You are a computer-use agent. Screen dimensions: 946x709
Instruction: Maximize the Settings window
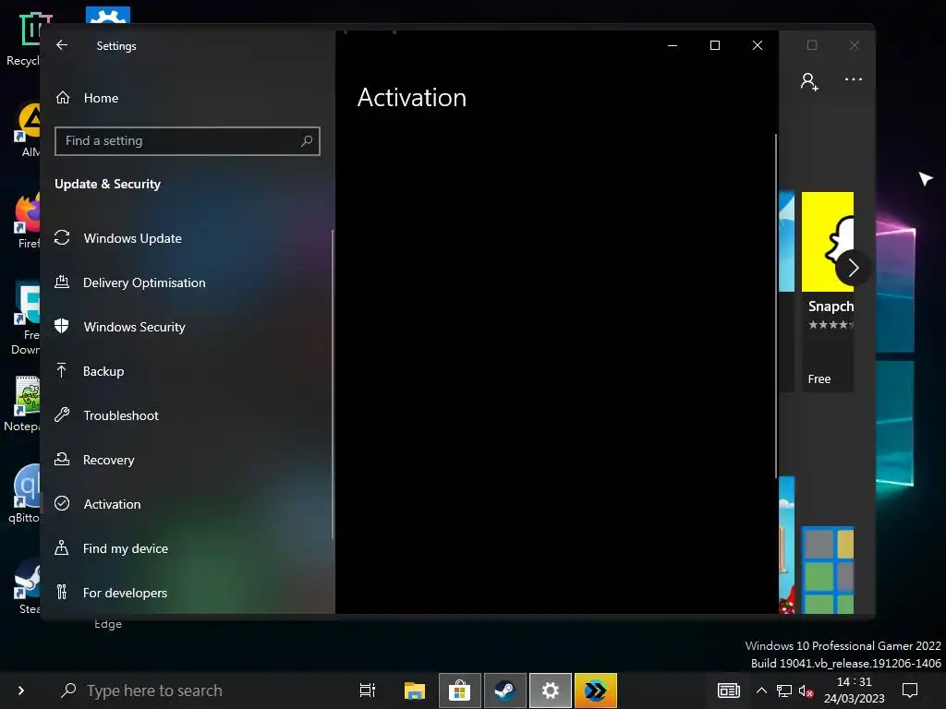coord(715,45)
